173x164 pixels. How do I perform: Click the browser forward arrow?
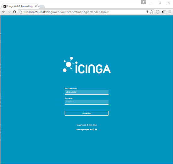(9, 12)
